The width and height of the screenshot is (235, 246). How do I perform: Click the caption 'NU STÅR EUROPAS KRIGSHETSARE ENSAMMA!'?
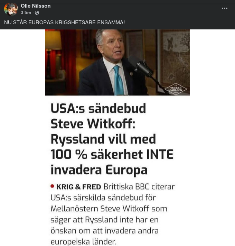[x=65, y=22]
